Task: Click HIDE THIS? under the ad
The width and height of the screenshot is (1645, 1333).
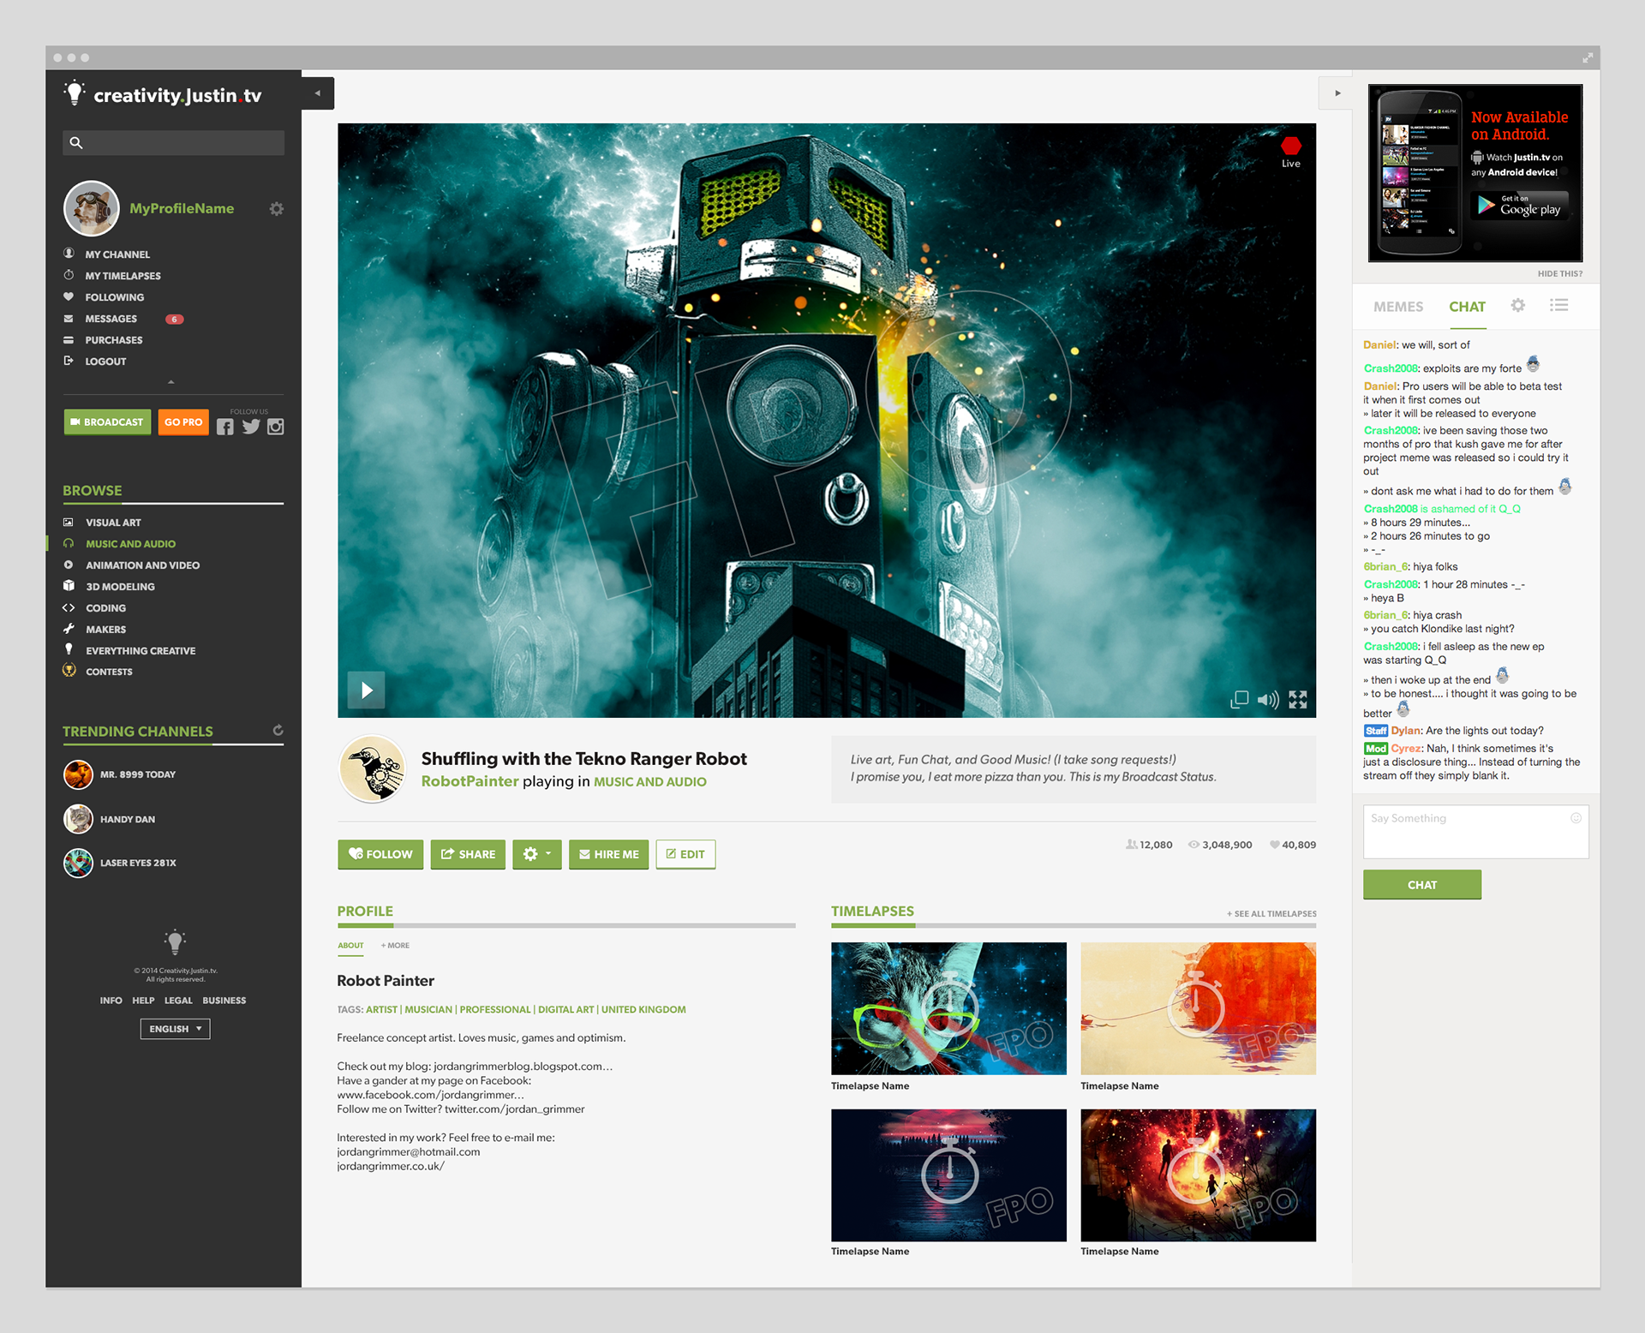Action: click(1559, 274)
